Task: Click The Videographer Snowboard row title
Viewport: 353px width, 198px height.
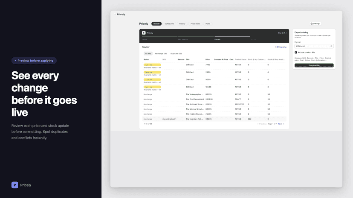Action: [194, 94]
